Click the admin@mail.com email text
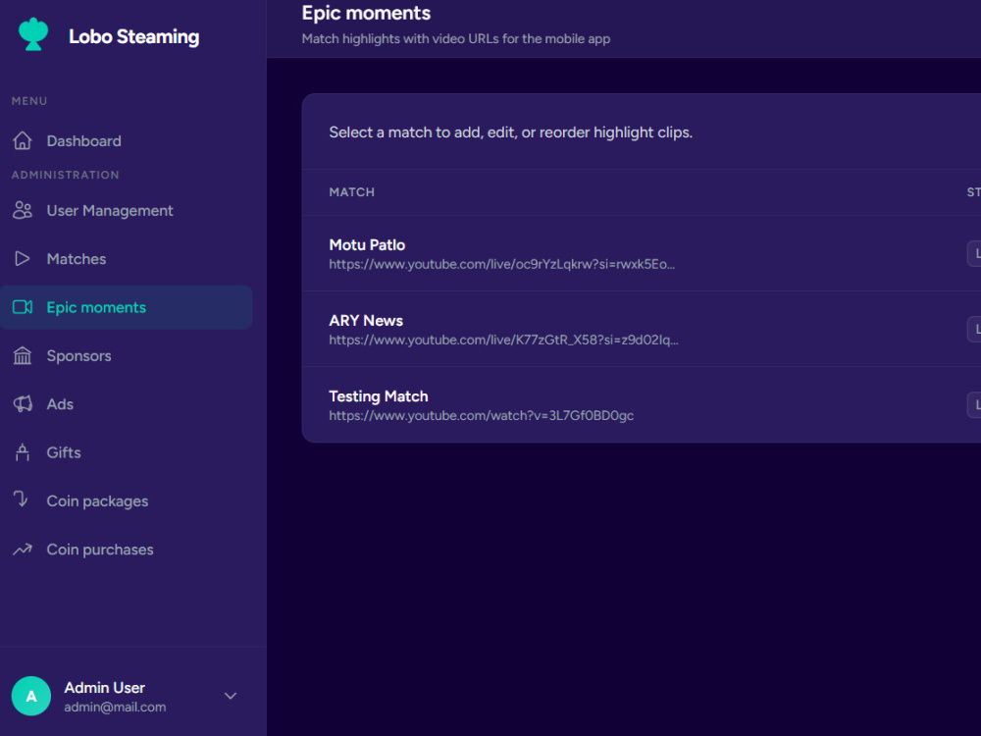This screenshot has height=736, width=981. tap(115, 708)
